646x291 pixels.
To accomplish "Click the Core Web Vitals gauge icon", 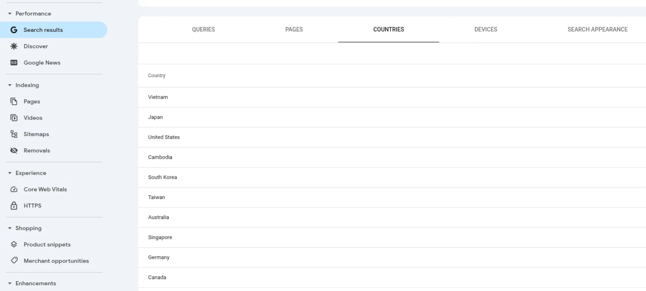I will tap(14, 189).
